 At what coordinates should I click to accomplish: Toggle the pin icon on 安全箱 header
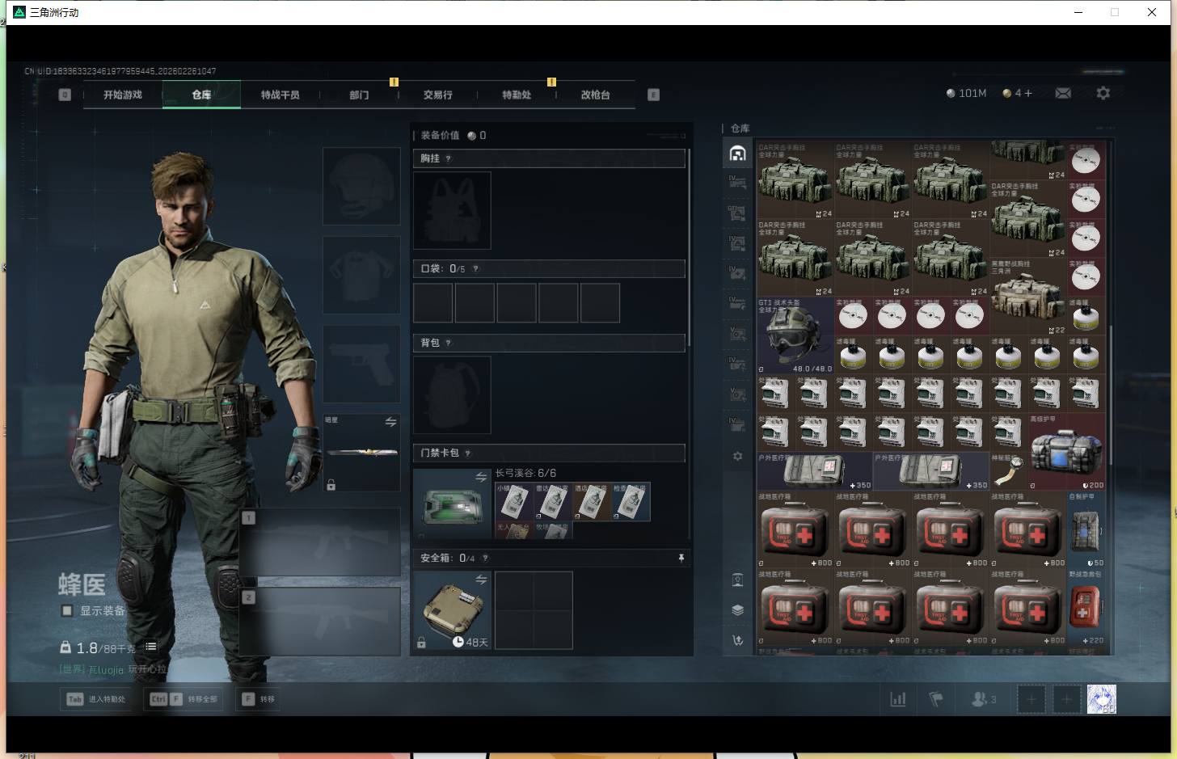681,558
